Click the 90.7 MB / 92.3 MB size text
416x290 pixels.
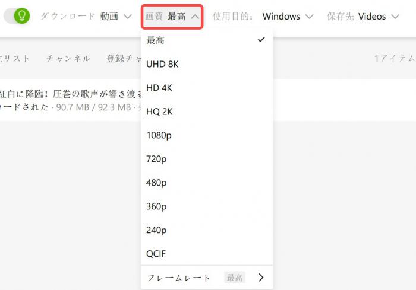(x=93, y=107)
